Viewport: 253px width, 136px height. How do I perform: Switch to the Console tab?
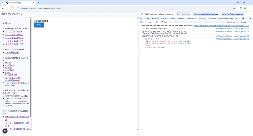click(x=164, y=19)
